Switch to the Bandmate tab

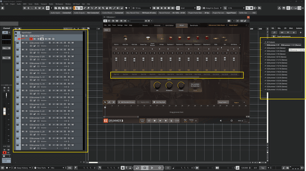click(194, 25)
